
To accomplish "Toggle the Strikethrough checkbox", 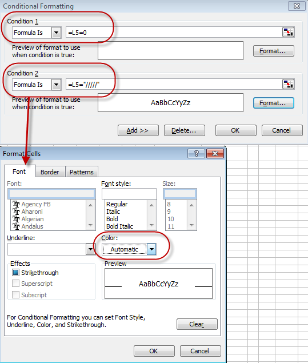I will [x=15, y=273].
